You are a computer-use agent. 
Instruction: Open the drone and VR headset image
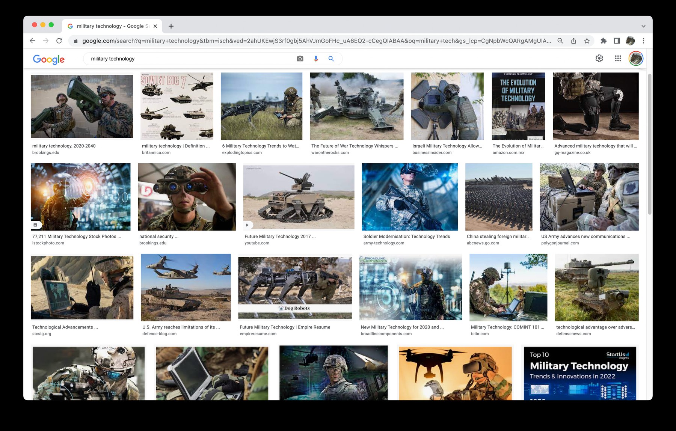point(455,373)
